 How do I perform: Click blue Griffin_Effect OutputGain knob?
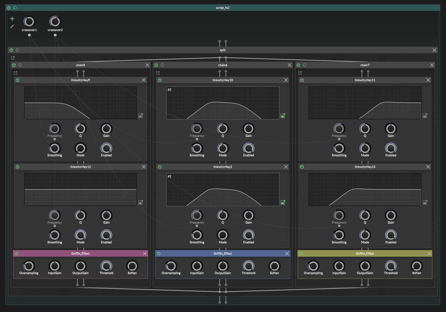223,266
